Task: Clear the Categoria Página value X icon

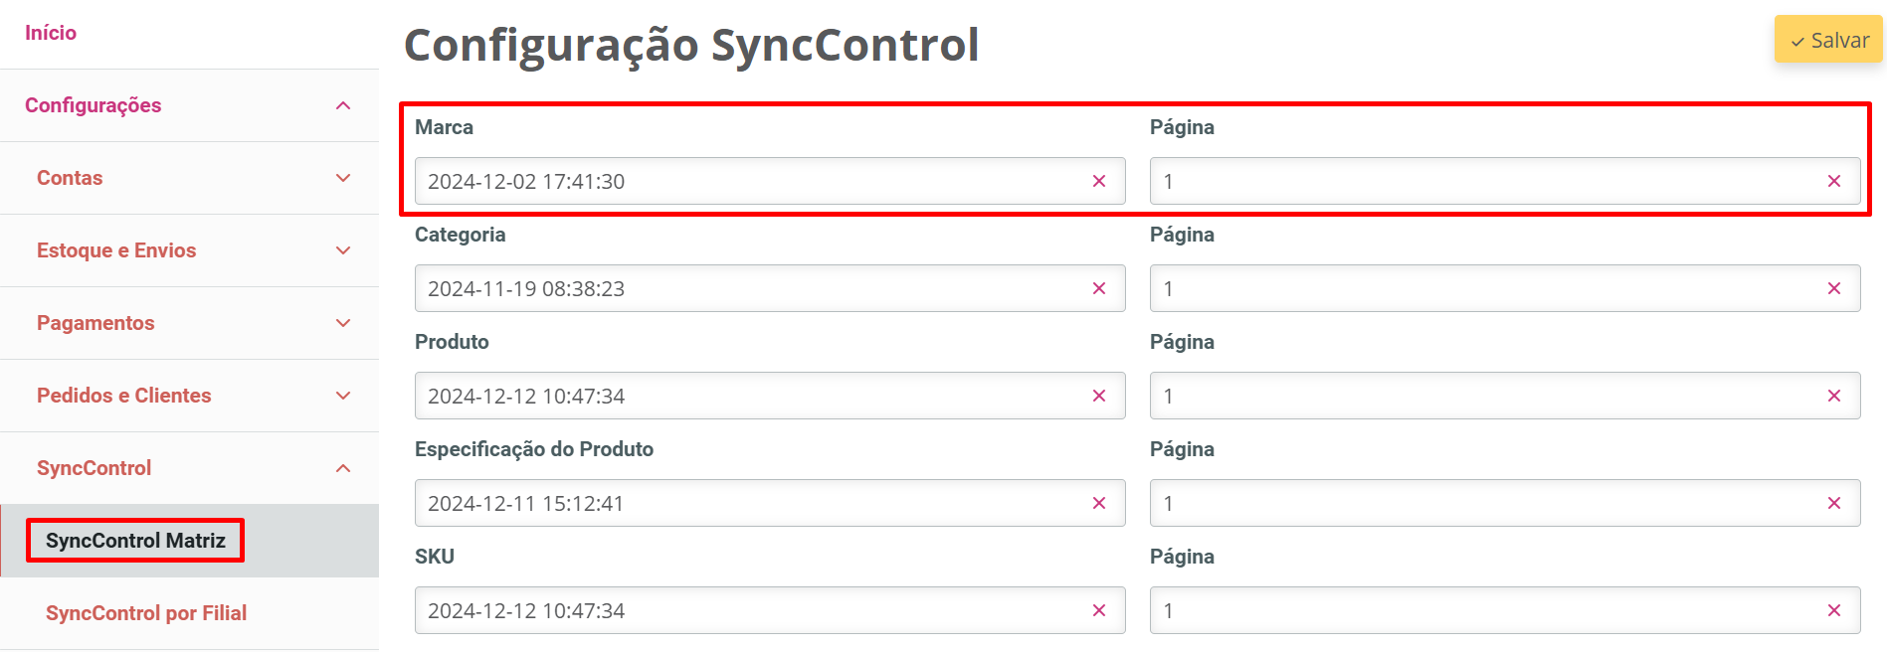Action: (x=1834, y=288)
